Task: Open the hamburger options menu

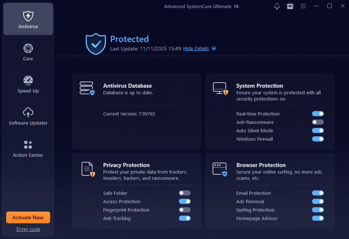Action: point(303,6)
